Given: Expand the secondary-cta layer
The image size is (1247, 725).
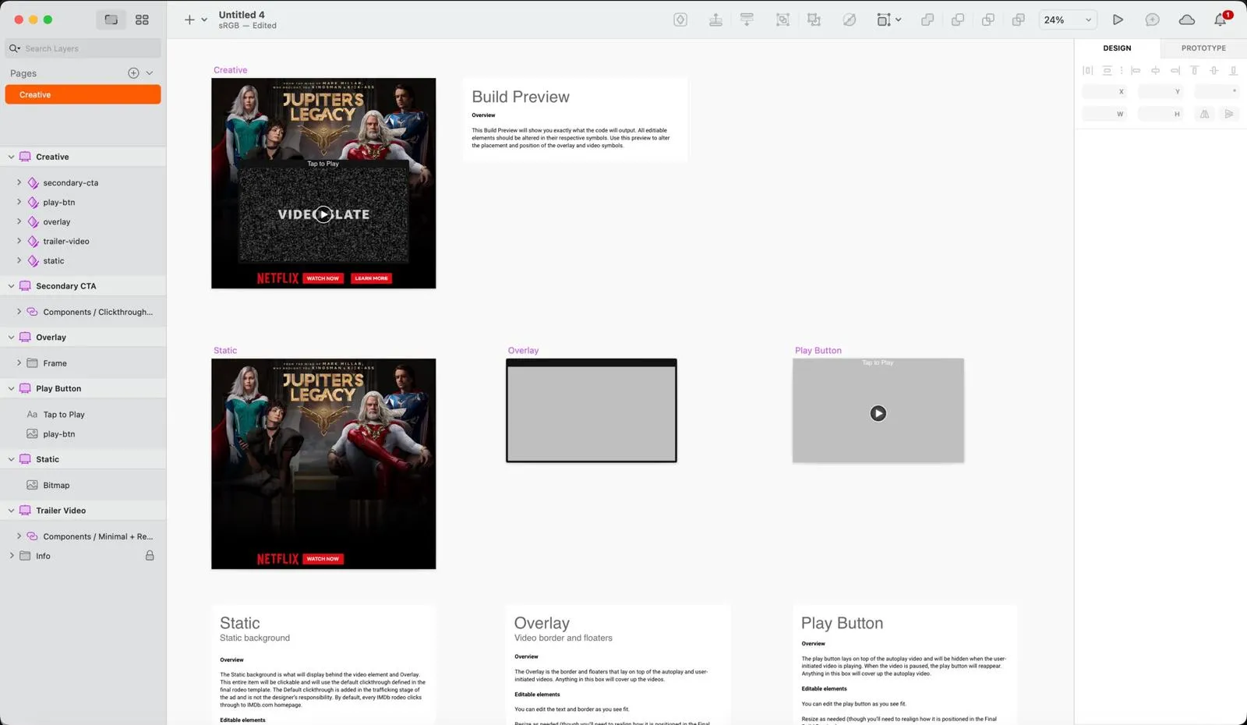Looking at the screenshot, I should click(x=19, y=182).
